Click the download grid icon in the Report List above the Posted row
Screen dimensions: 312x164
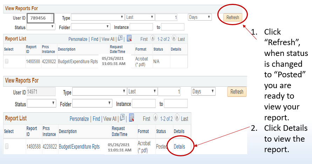pos(131,117)
